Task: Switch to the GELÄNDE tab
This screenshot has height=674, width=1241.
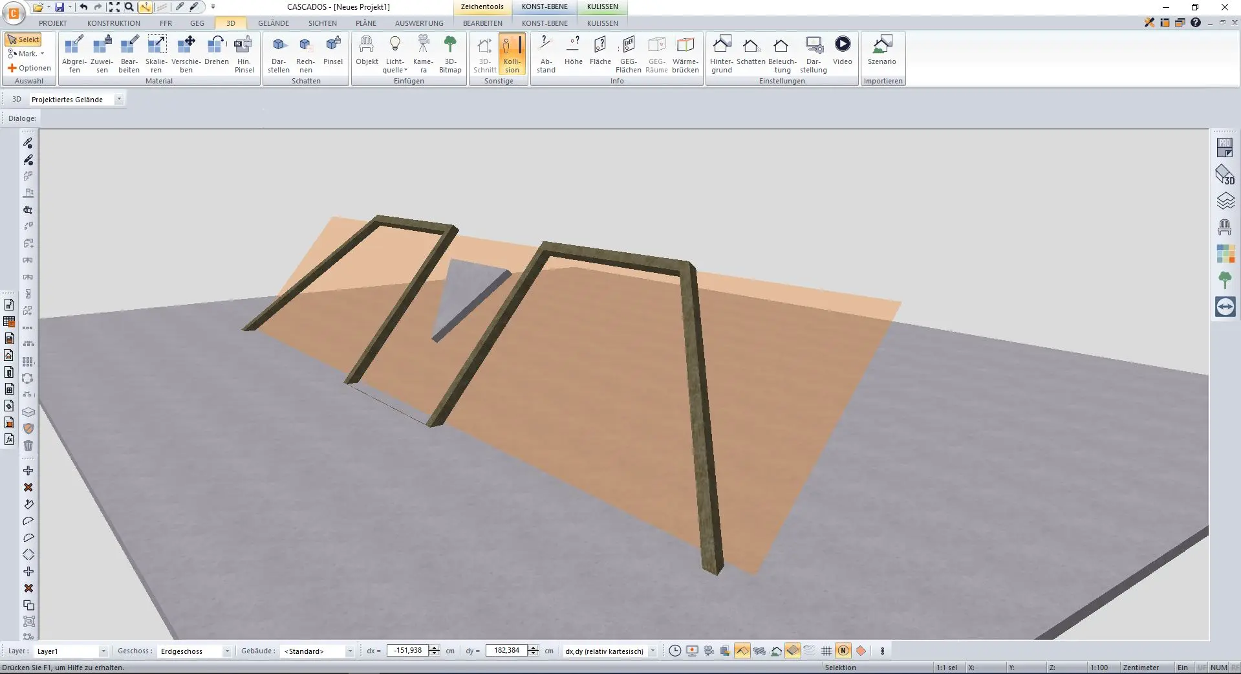Action: (x=274, y=23)
